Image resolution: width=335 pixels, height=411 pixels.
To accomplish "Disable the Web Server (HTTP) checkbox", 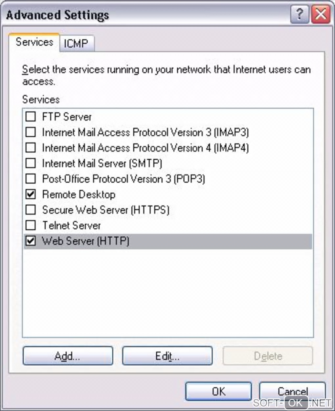I will (31, 241).
